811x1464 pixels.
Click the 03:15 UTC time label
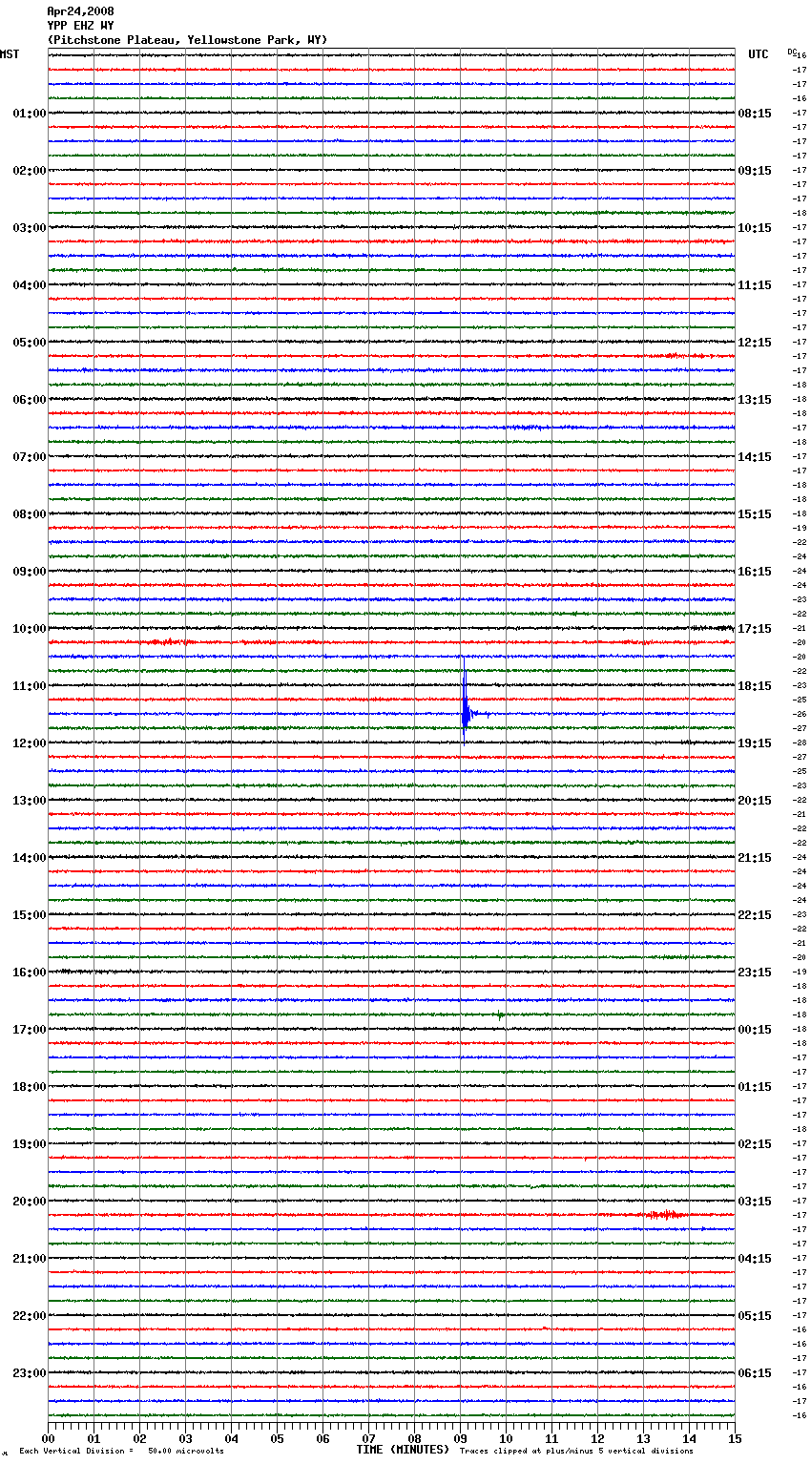pyautogui.click(x=755, y=1202)
